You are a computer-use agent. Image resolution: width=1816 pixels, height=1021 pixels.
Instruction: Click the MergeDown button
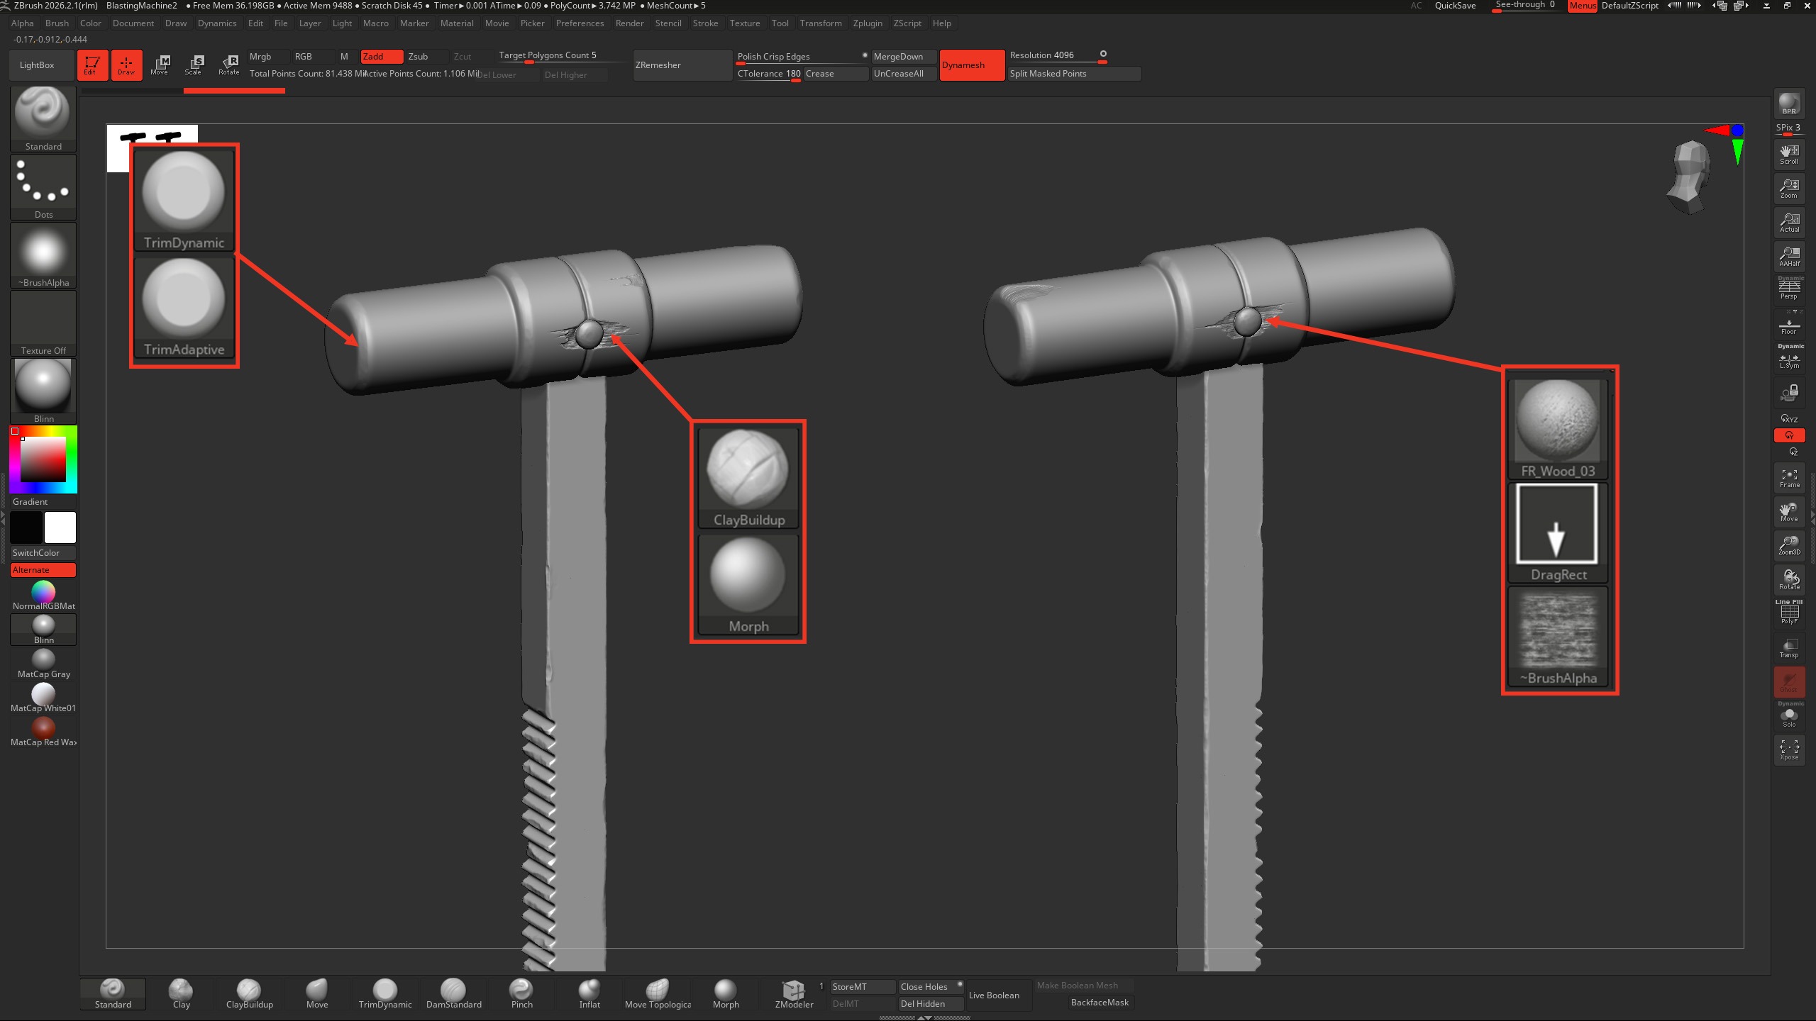coord(903,57)
